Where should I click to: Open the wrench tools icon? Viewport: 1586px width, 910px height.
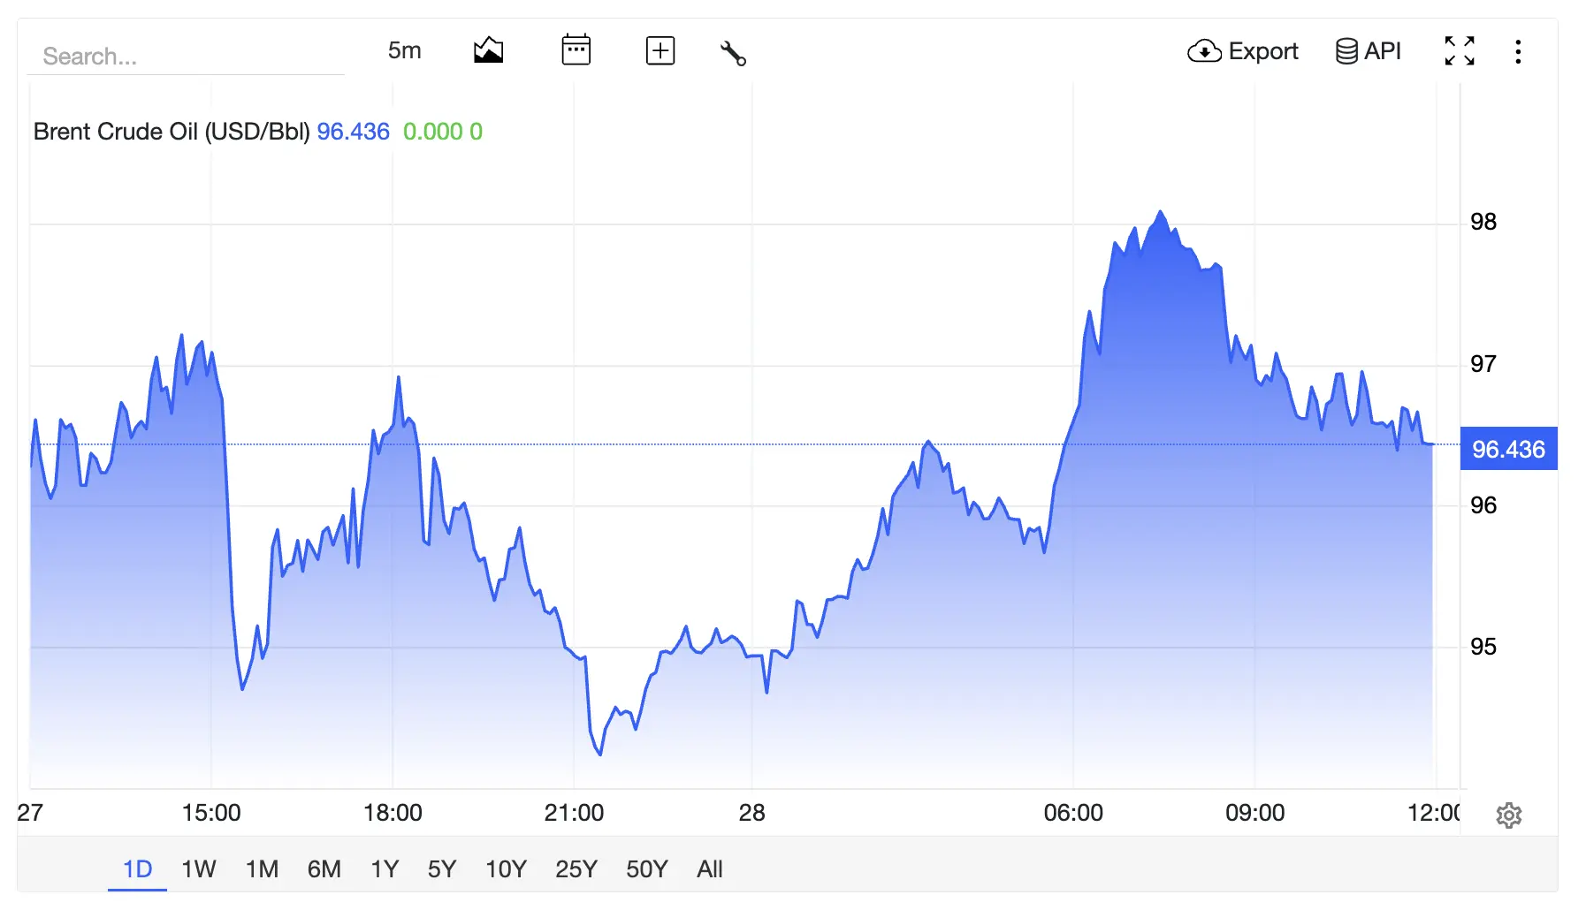733,53
